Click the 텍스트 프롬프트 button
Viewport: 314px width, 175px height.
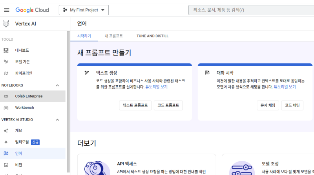135,105
